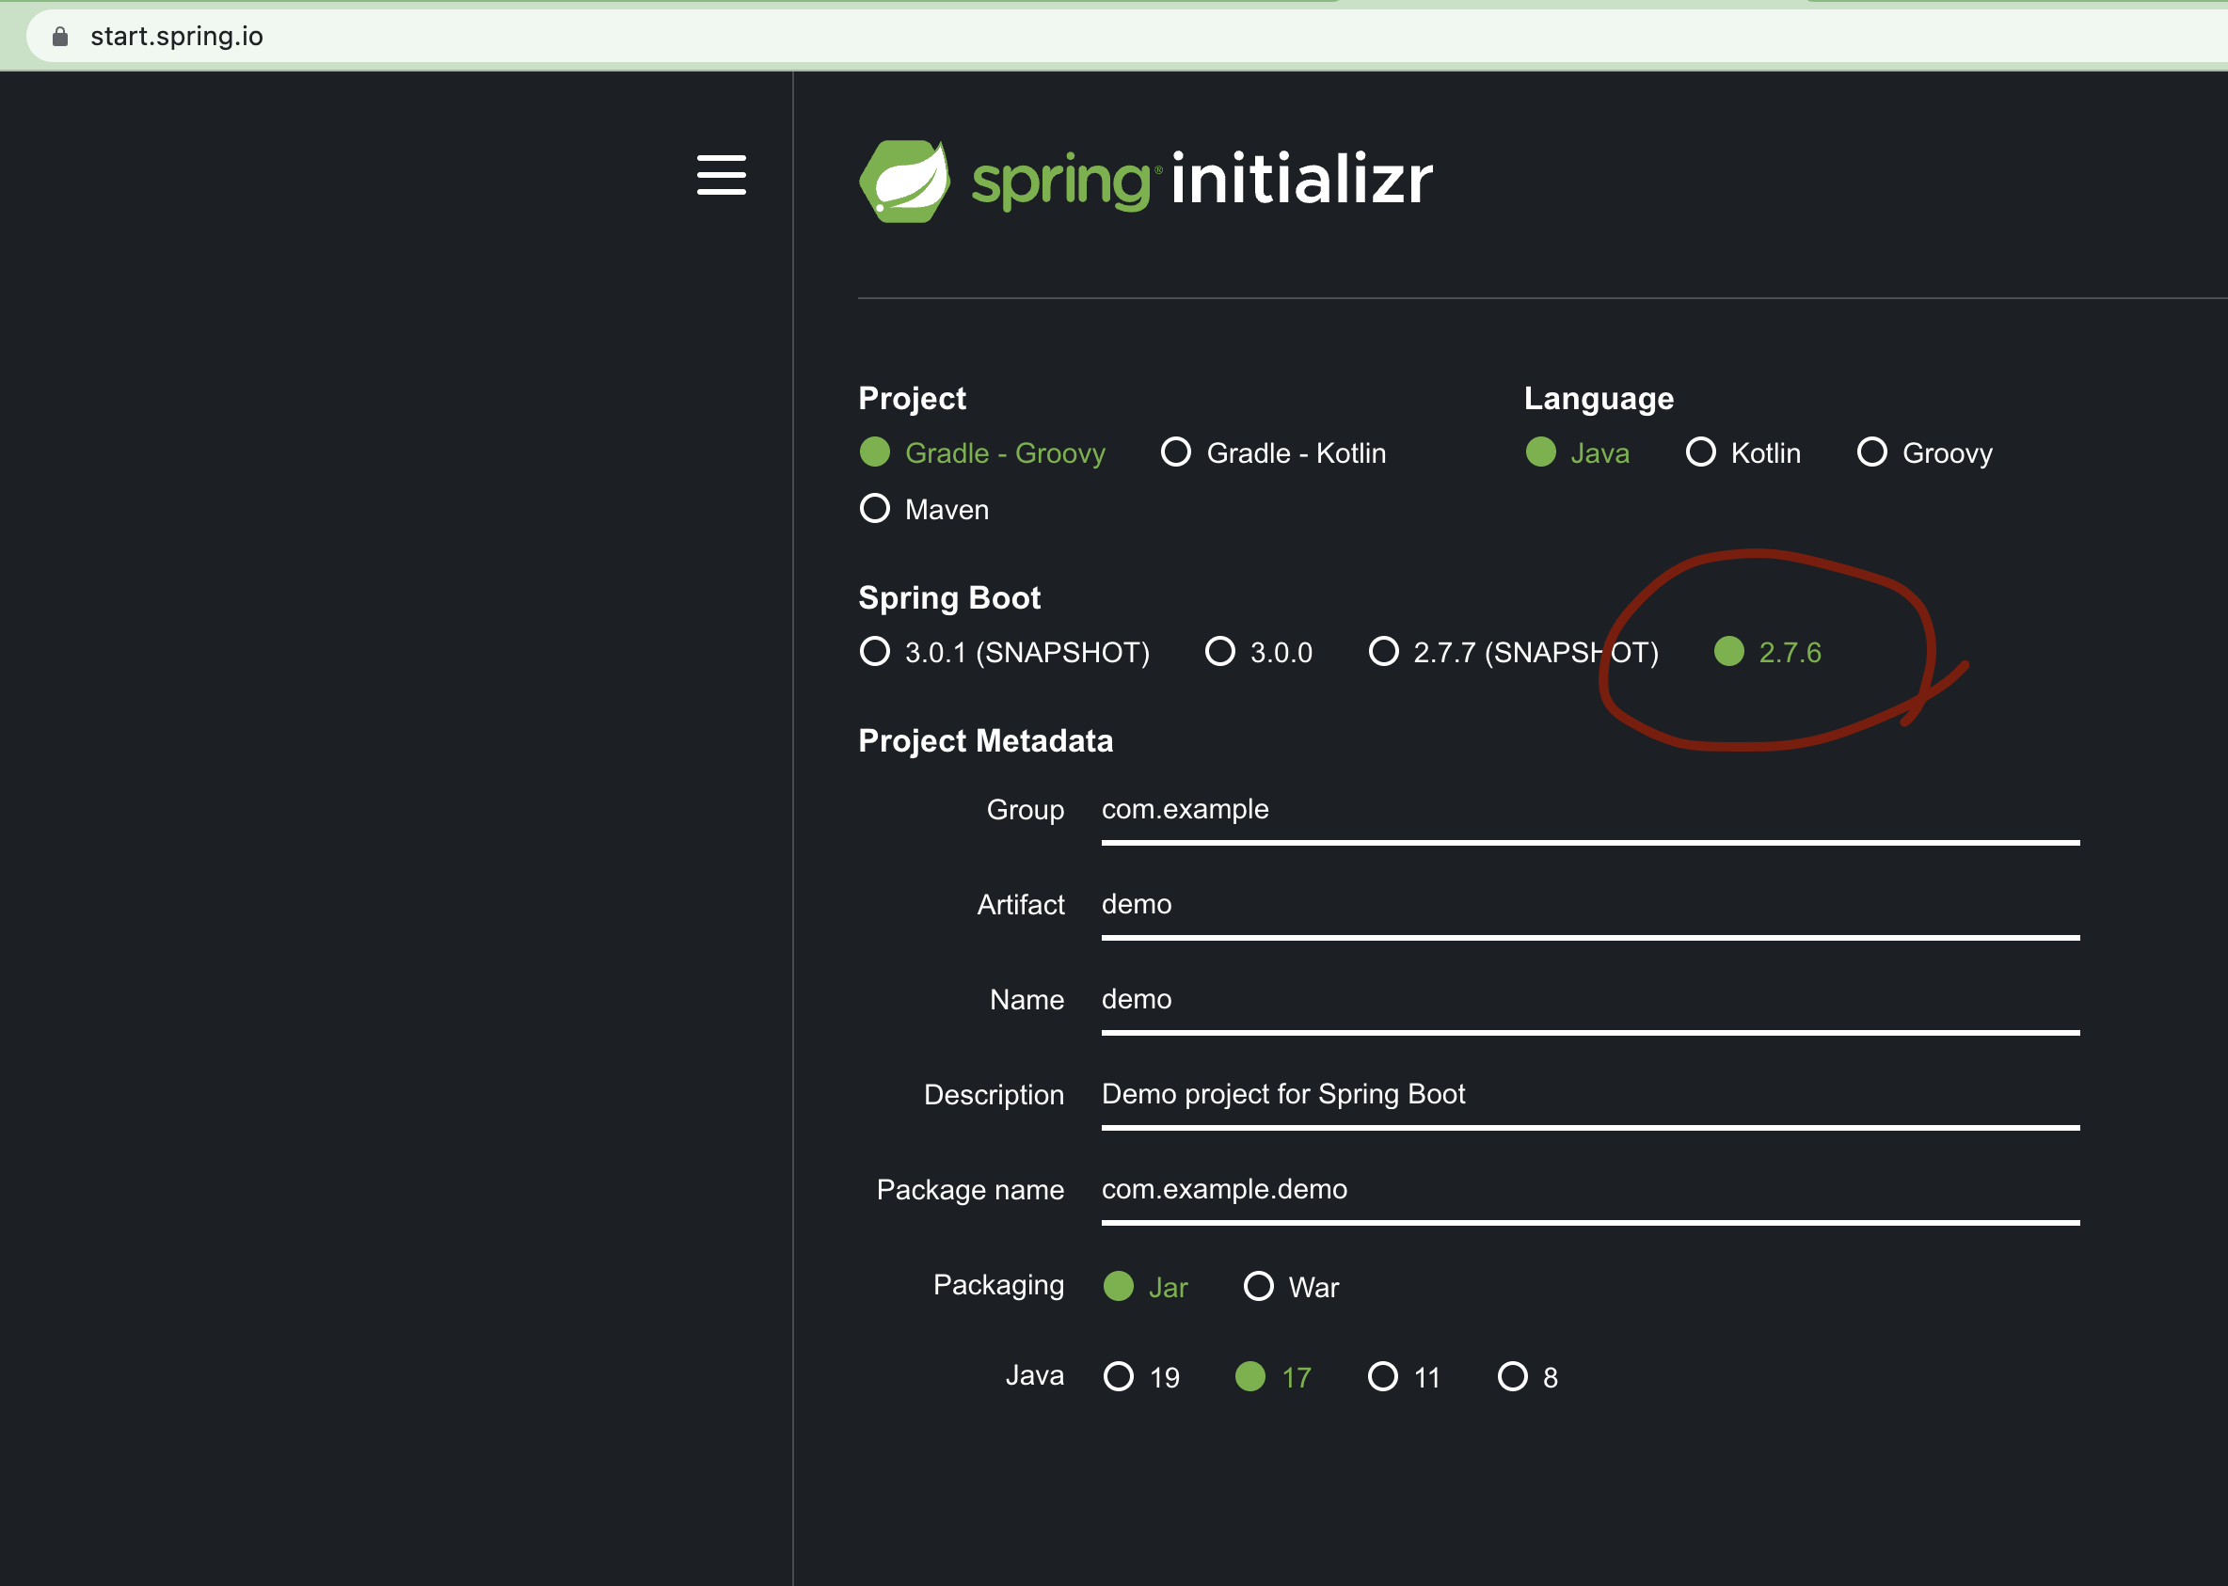Select War packaging
The width and height of the screenshot is (2228, 1586).
1290,1286
